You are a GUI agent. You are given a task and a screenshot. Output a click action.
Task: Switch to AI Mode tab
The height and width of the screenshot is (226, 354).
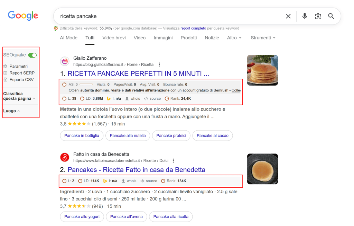click(x=69, y=38)
